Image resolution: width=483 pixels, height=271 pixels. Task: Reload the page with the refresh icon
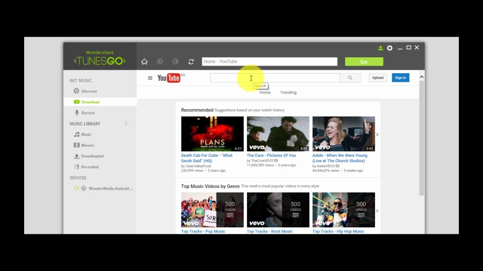pyautogui.click(x=191, y=61)
